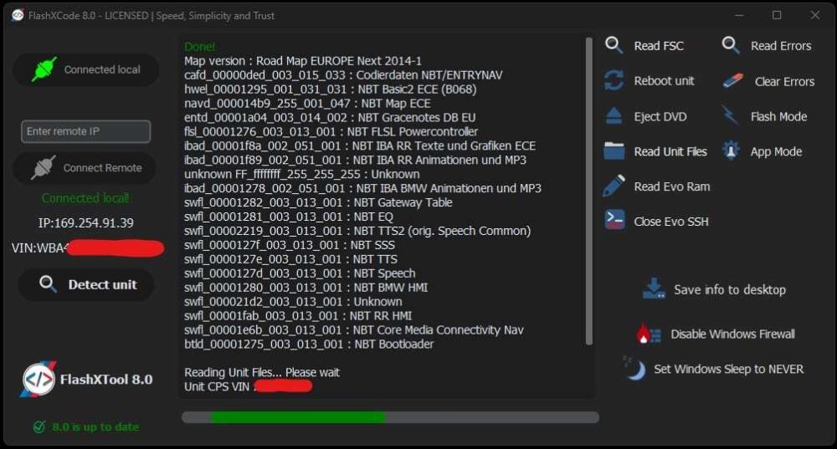
Task: Click the Close Evo SSH terminal icon
Action: click(614, 220)
